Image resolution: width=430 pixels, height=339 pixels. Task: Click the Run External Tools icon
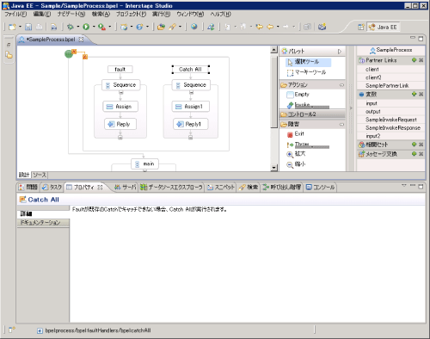coord(101,27)
